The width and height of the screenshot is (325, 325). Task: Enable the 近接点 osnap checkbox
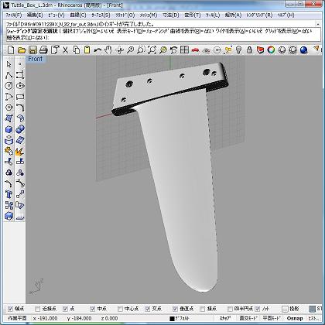tap(38, 309)
